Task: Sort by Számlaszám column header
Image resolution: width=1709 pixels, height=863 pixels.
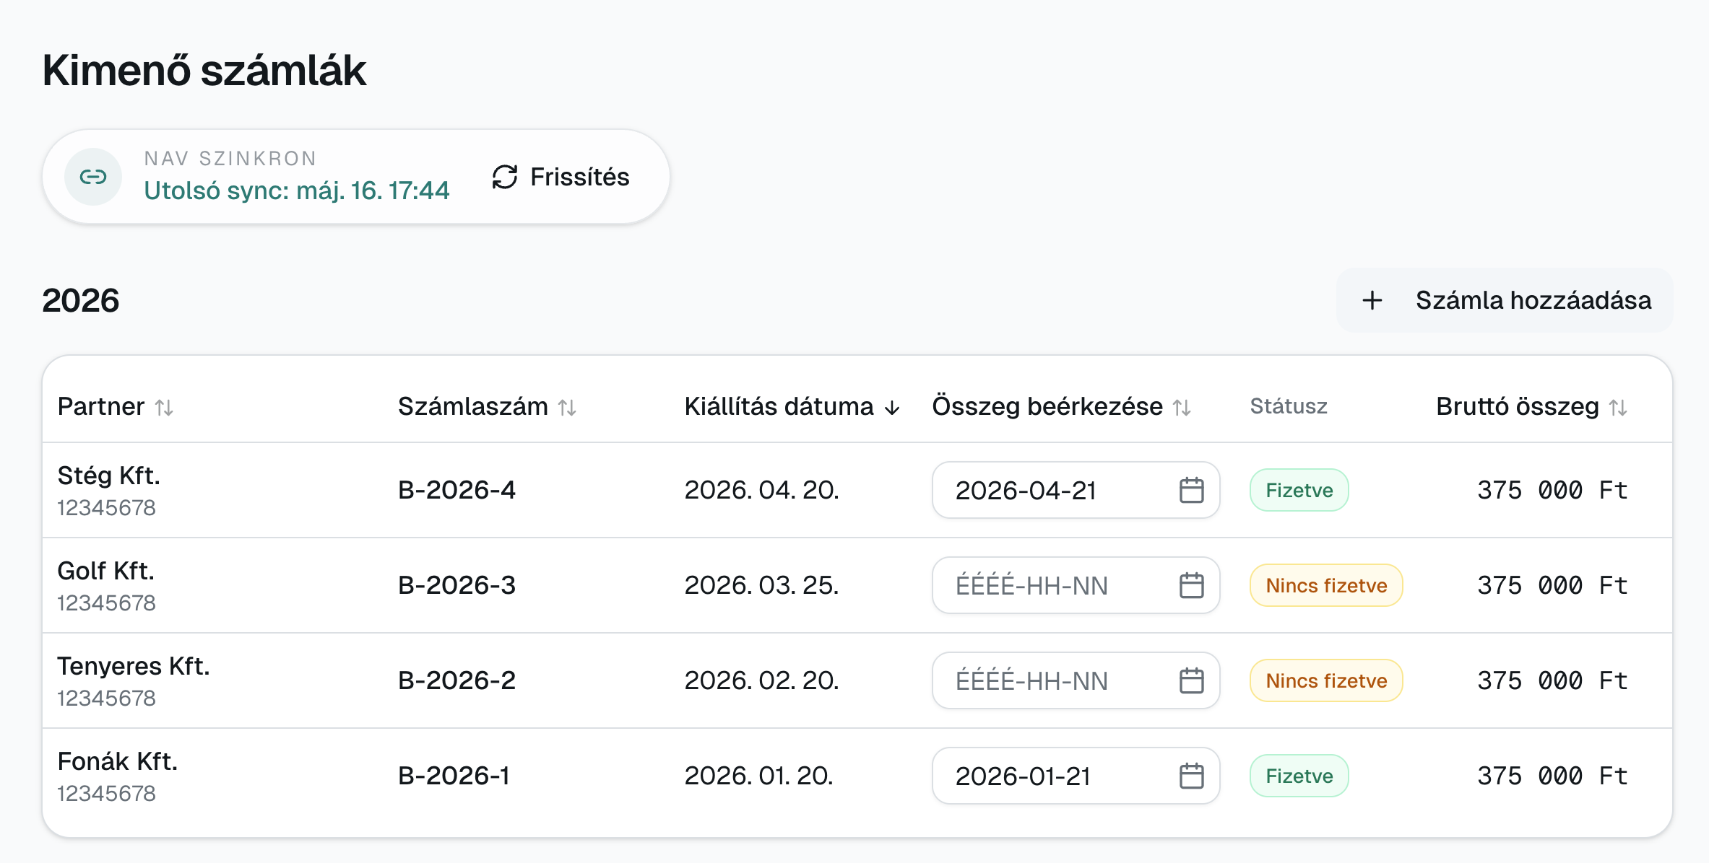Action: click(x=488, y=406)
